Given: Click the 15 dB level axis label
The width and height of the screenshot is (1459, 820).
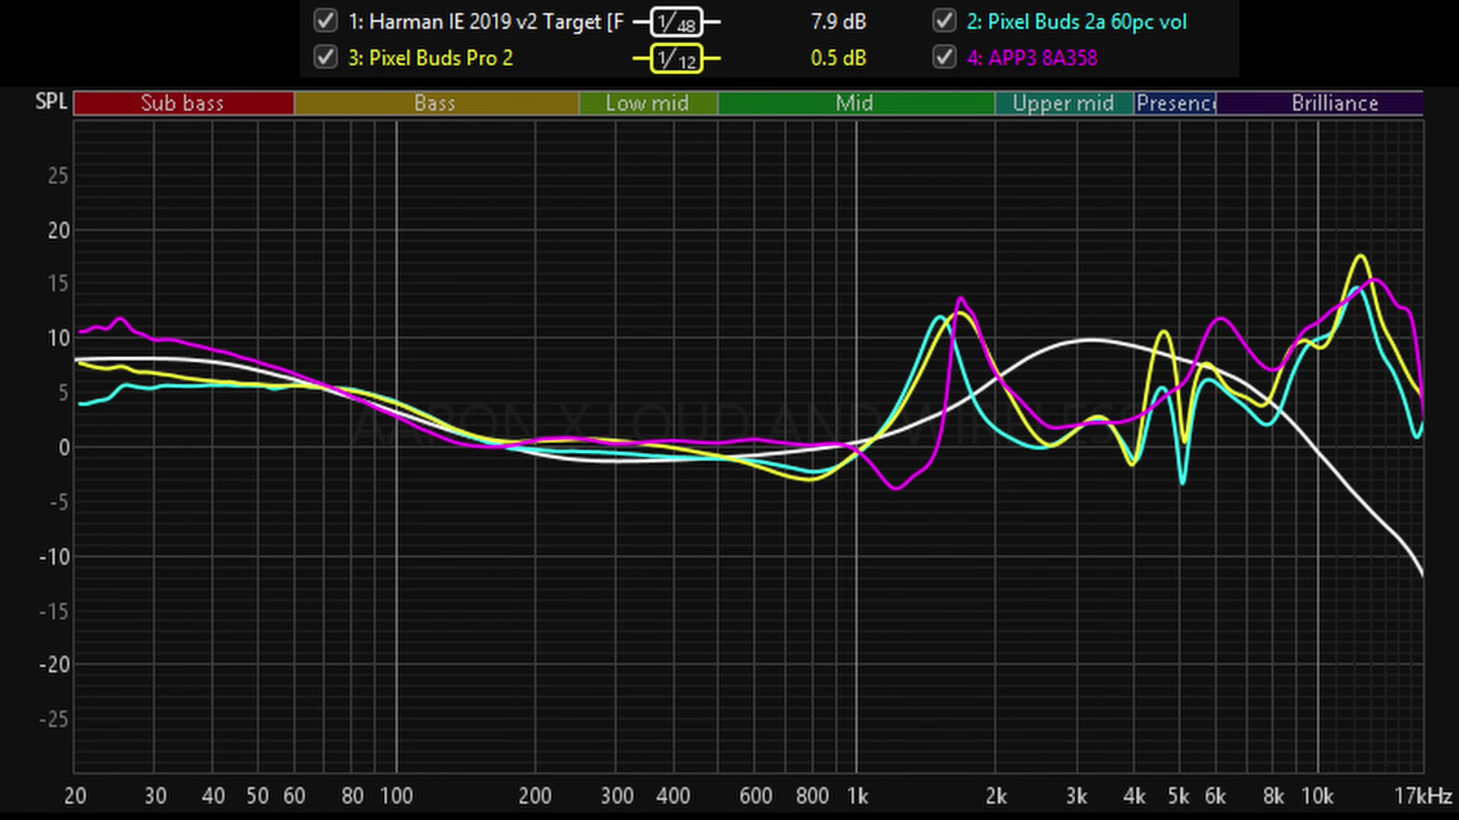Looking at the screenshot, I should pyautogui.click(x=58, y=283).
